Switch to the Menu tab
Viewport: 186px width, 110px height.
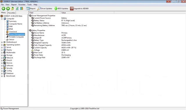coord(3,13)
